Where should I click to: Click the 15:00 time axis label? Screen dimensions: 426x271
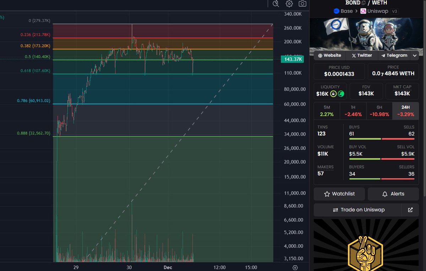point(251,267)
